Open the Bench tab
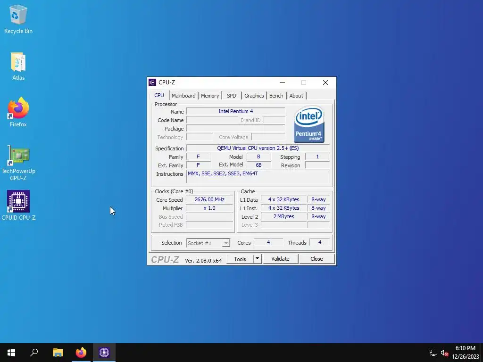483x362 pixels. pos(276,96)
